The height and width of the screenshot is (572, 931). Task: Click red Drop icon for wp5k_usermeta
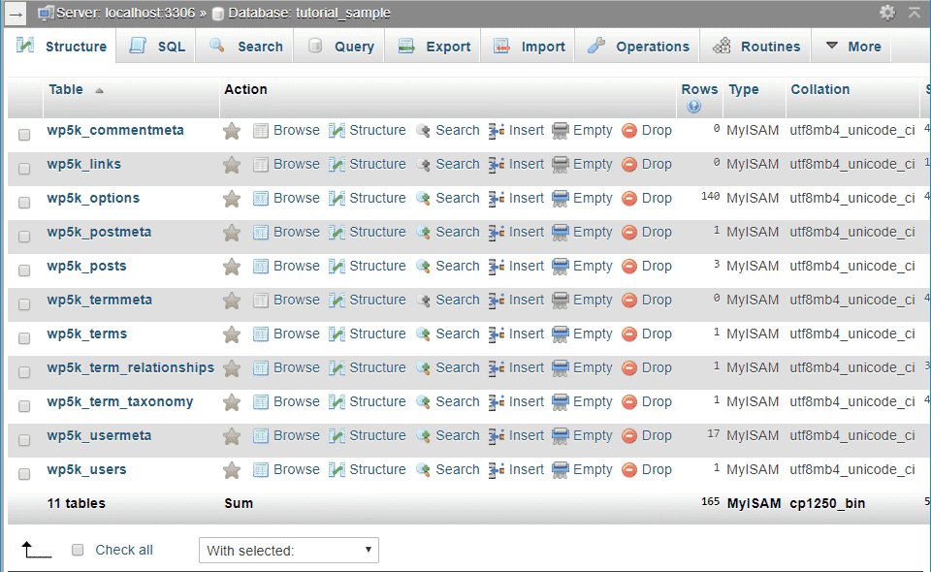tap(629, 436)
